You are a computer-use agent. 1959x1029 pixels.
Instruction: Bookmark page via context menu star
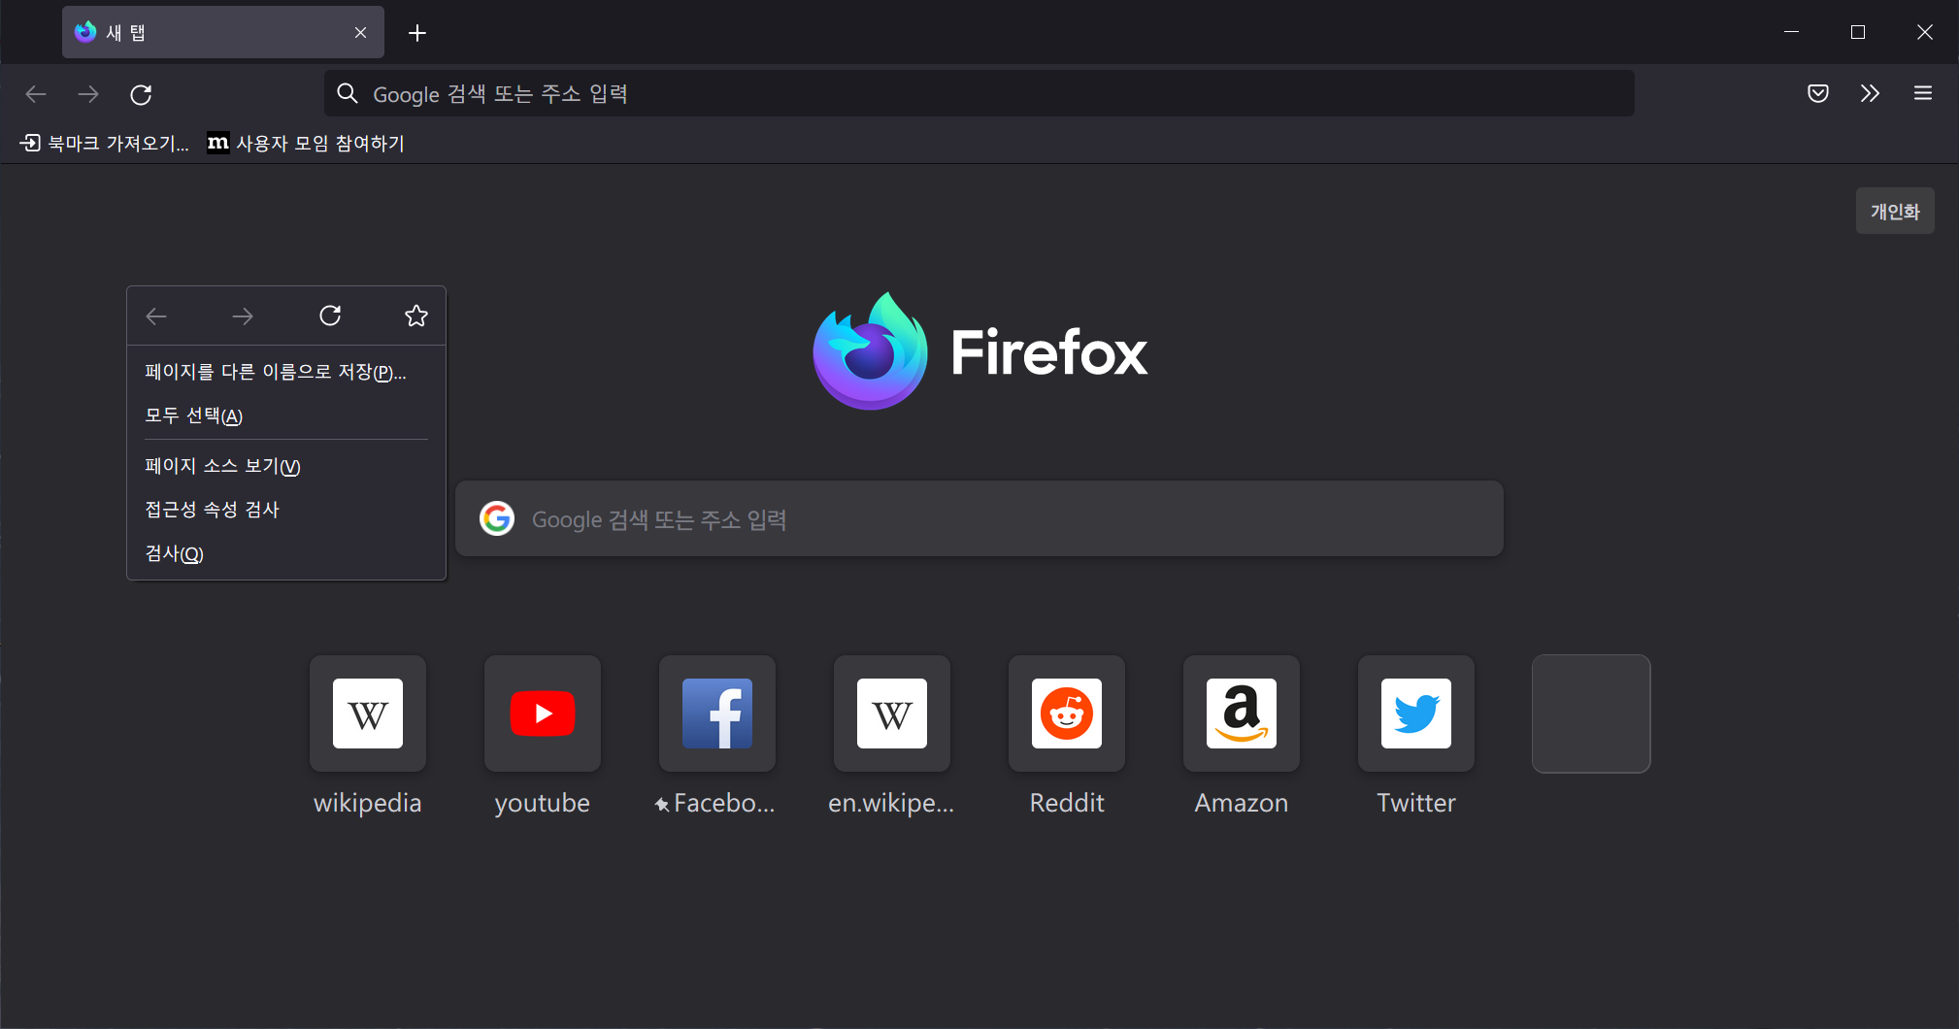[416, 315]
